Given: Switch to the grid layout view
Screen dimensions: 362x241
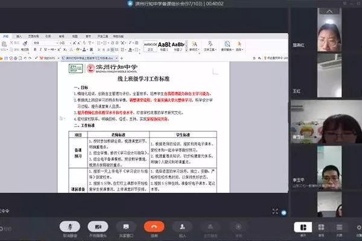Looking at the screenshot, I should [x=321, y=227].
